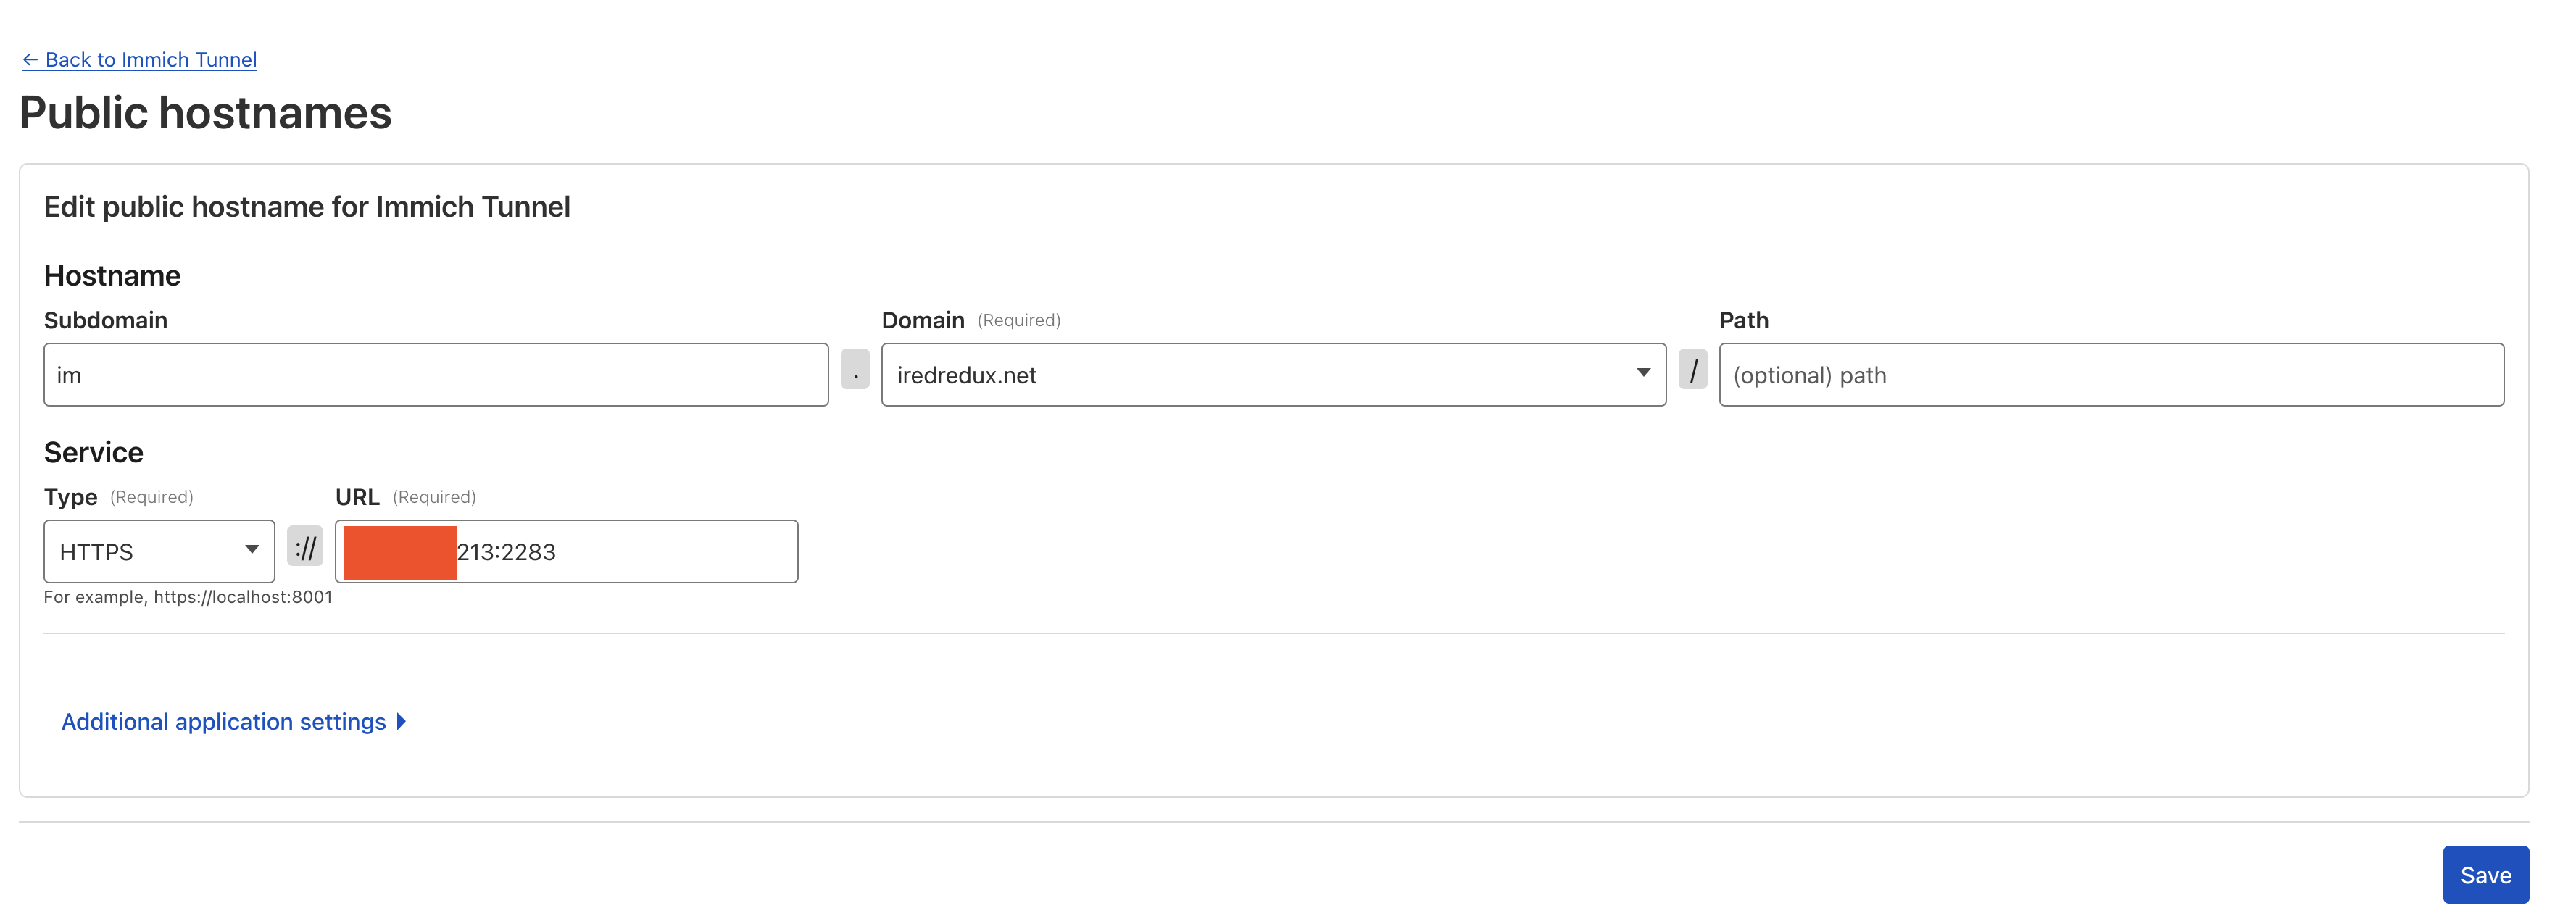The width and height of the screenshot is (2576, 916).
Task: Click into the Subdomain field containing im
Action: point(436,375)
